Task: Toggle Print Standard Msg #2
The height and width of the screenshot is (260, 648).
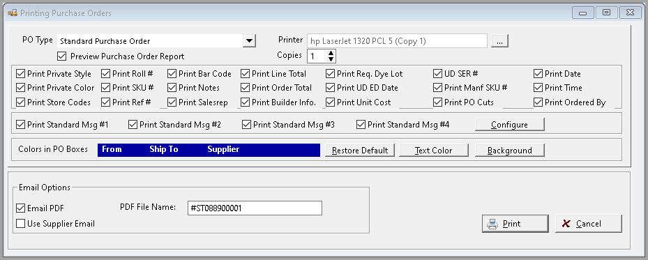Action: pos(133,125)
